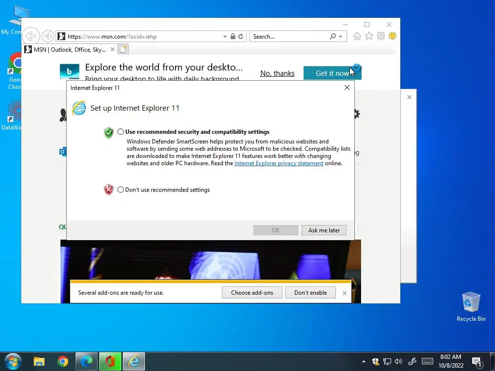This screenshot has height=371, width=495.
Task: Dismiss the add-ons notification bar
Action: (344, 293)
